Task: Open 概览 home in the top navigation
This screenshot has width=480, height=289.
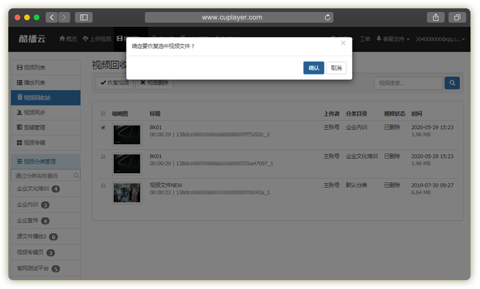Action: (68, 39)
